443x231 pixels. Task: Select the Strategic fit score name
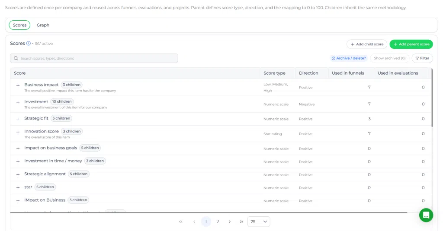tap(36, 118)
